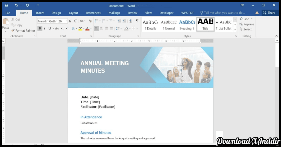Click the Format Painter brush icon
Viewport: 281px width, 147px height.
[13, 31]
